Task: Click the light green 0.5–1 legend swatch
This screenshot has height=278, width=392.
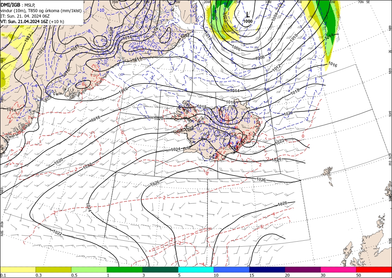Action: [x=89, y=269]
